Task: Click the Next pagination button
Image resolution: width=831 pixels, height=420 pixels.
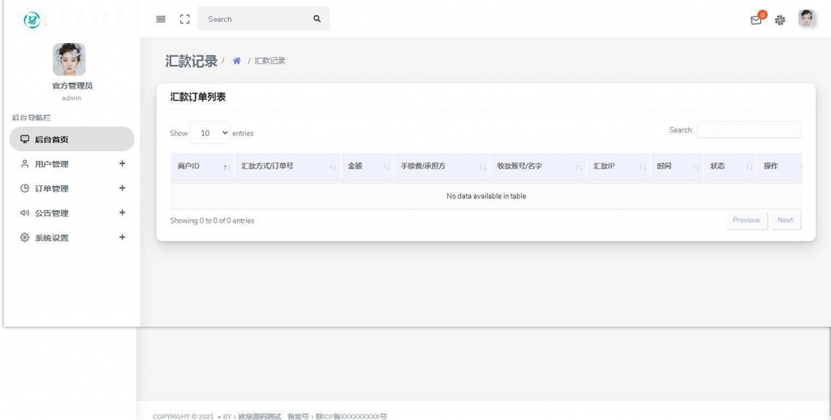Action: [x=785, y=220]
